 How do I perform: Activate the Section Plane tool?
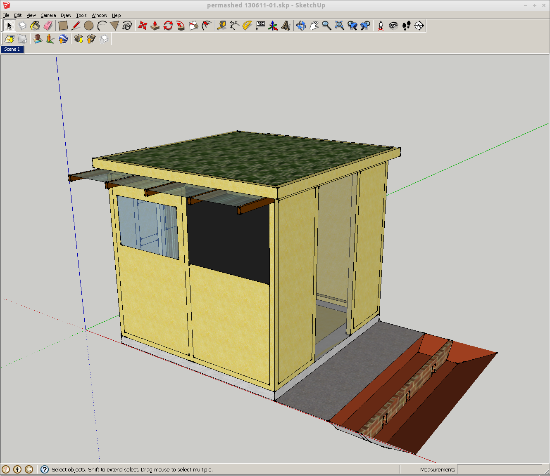pyautogui.click(x=419, y=26)
